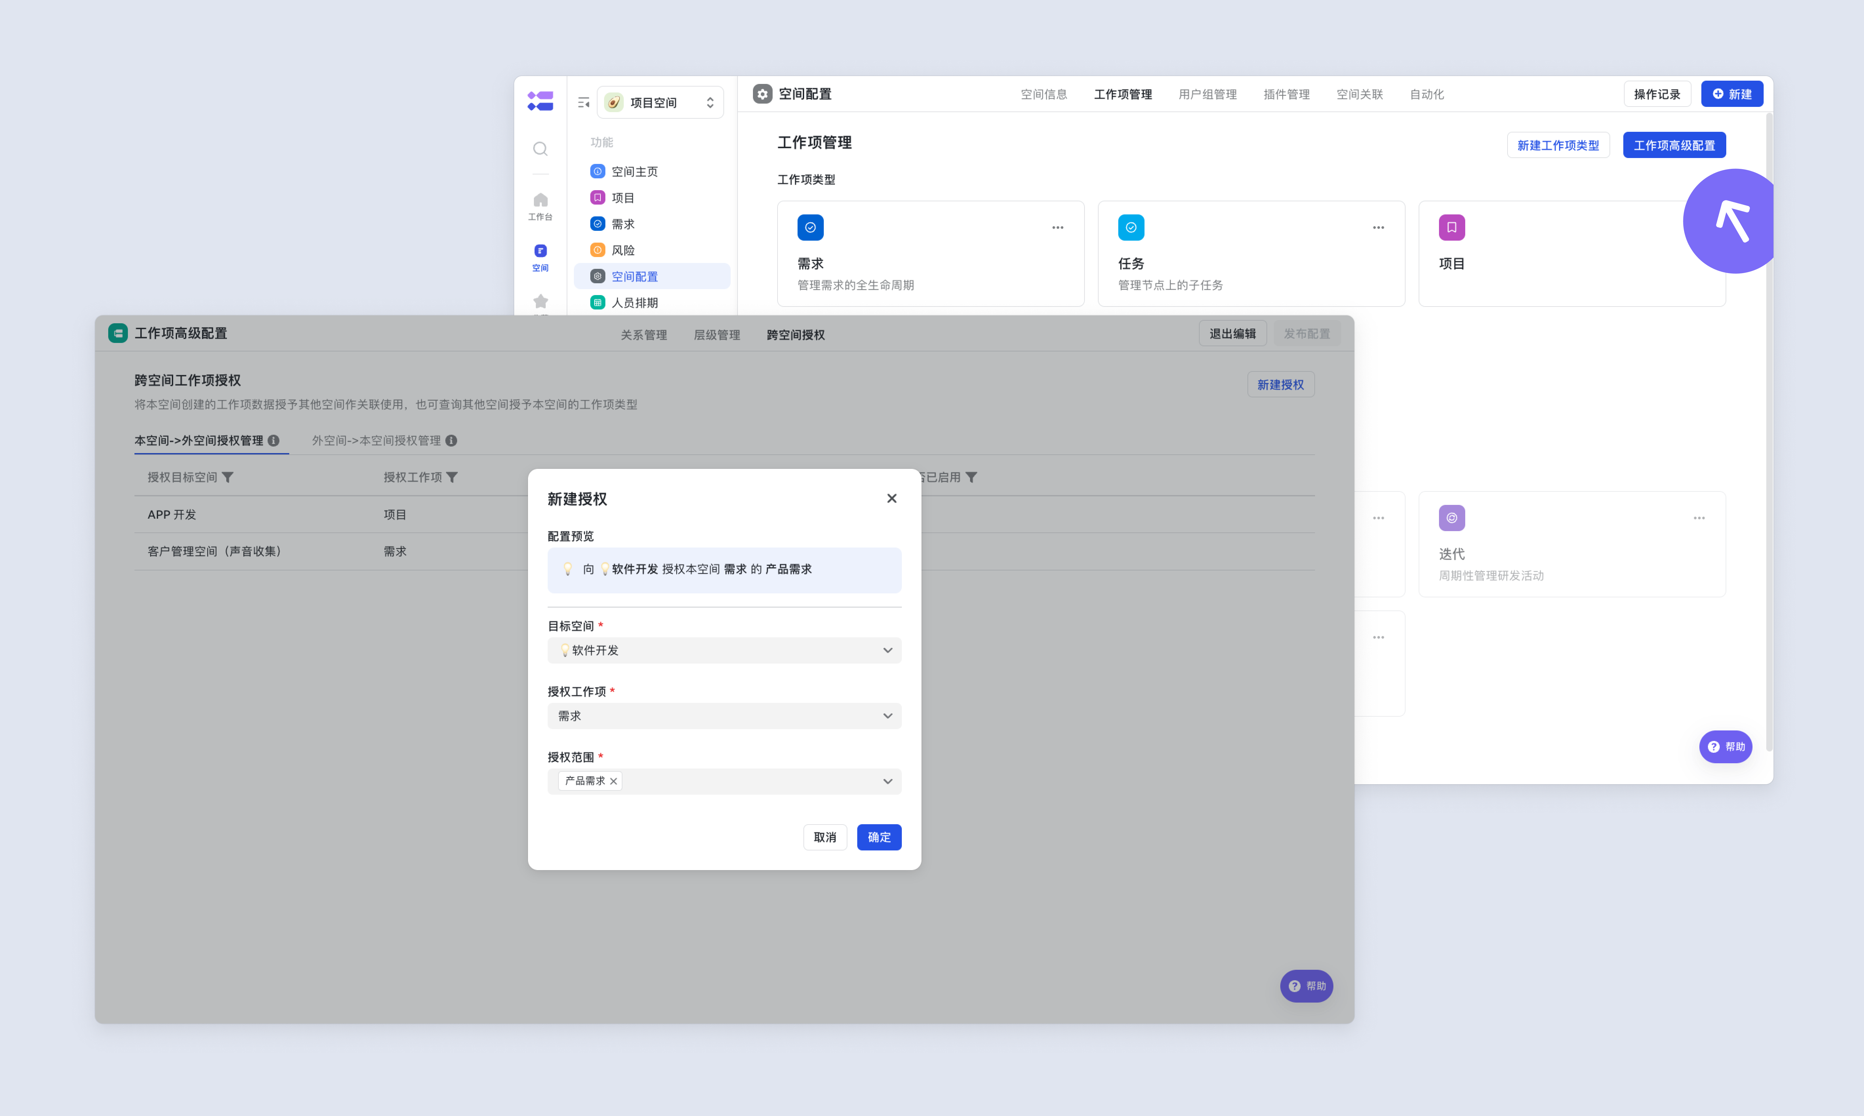Select the 跨空间授权 tab
The width and height of the screenshot is (1864, 1116).
coord(795,335)
